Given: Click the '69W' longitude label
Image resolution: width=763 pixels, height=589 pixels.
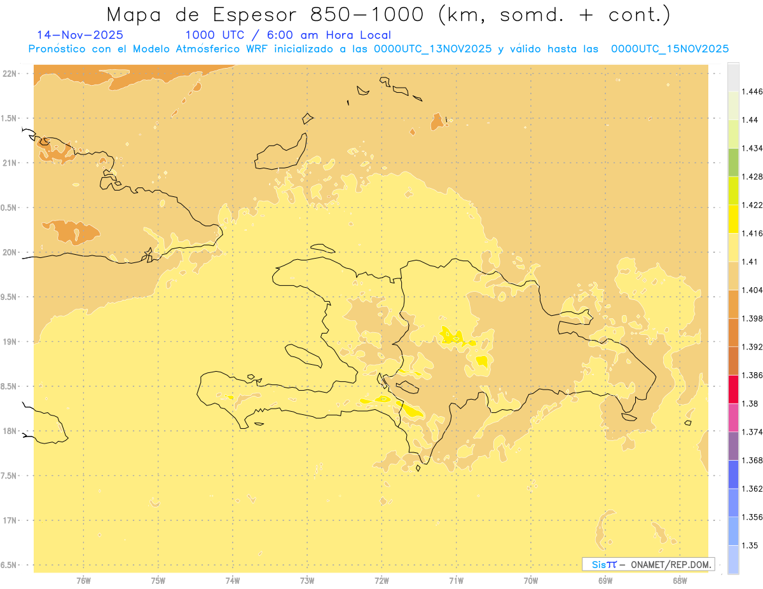Looking at the screenshot, I should pyautogui.click(x=605, y=581).
